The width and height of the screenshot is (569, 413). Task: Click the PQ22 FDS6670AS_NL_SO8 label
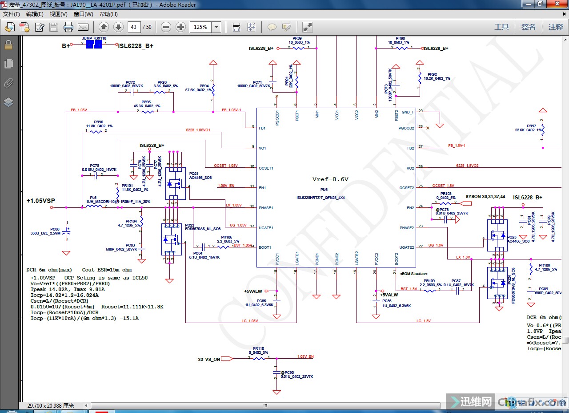click(x=202, y=227)
